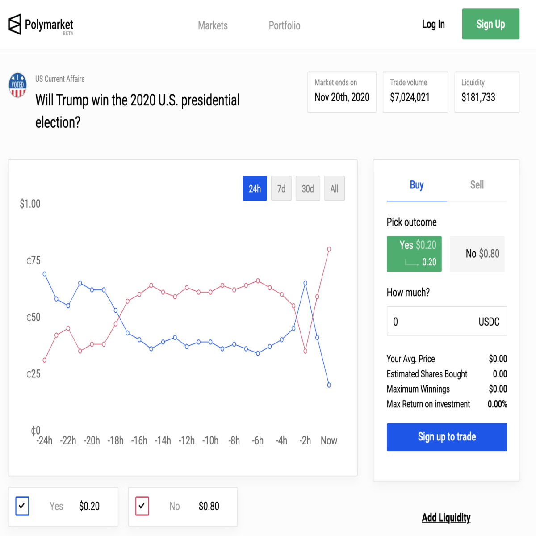Switch chart to 24h range

click(255, 188)
